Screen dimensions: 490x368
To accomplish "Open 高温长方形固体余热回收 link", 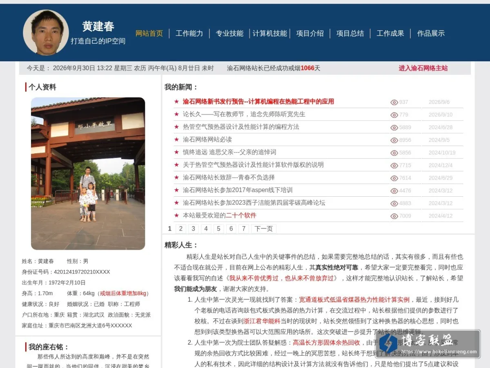I will [326, 343].
